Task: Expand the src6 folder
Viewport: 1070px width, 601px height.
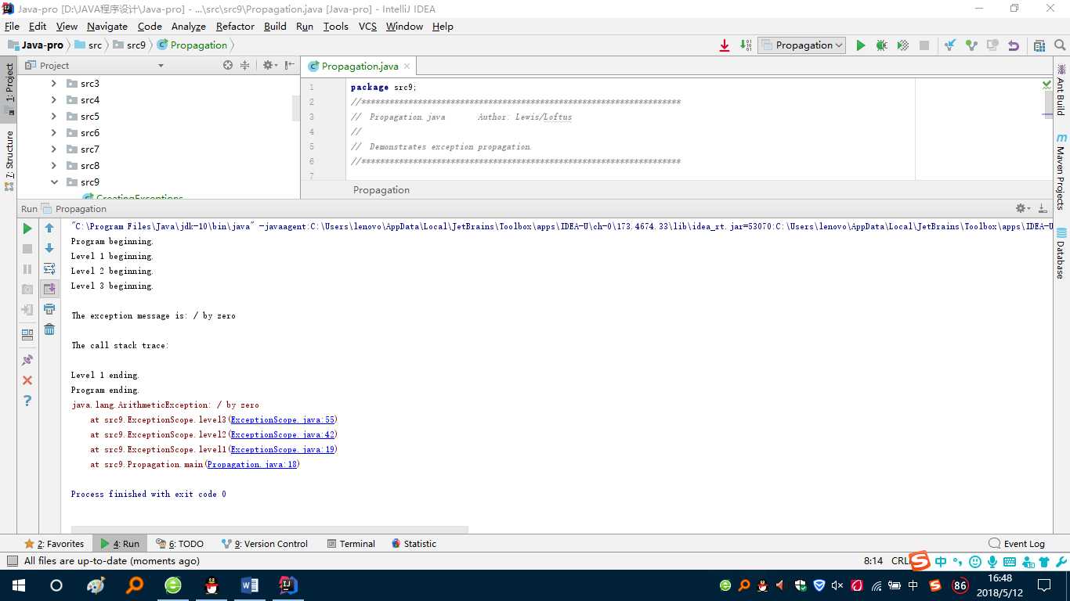Action: click(54, 133)
